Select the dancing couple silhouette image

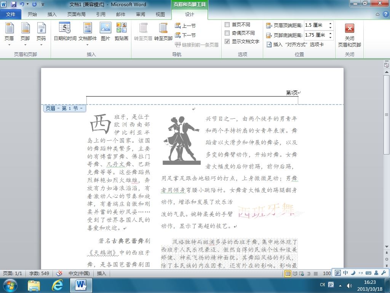(x=182, y=140)
